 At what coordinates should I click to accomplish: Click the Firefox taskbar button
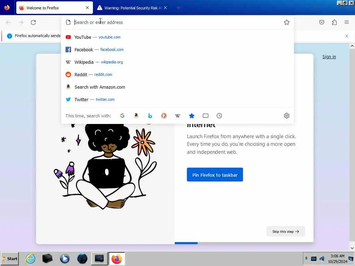pyautogui.click(x=116, y=258)
